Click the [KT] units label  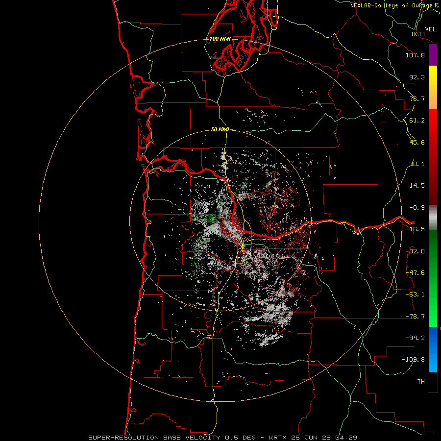point(418,34)
